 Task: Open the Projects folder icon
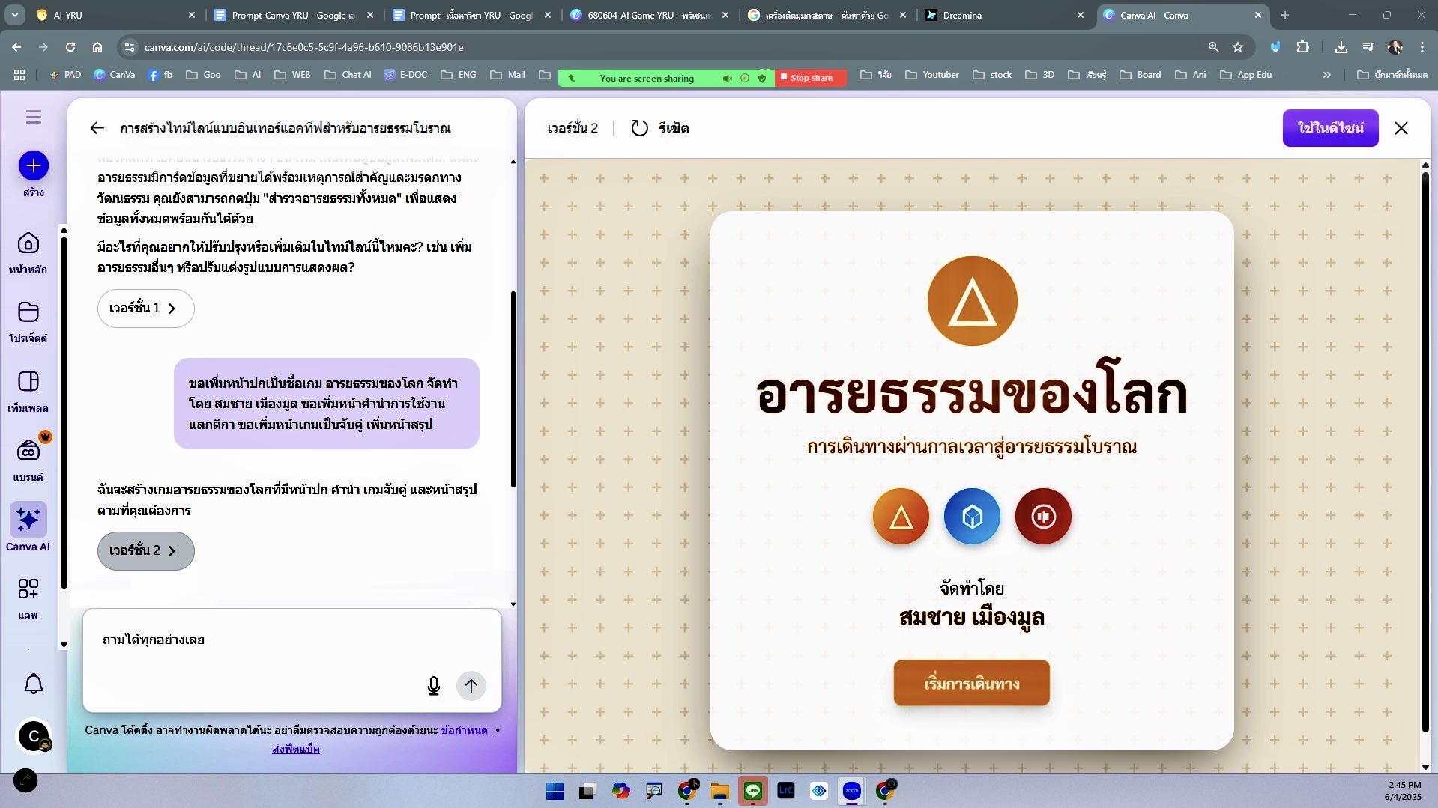click(28, 312)
